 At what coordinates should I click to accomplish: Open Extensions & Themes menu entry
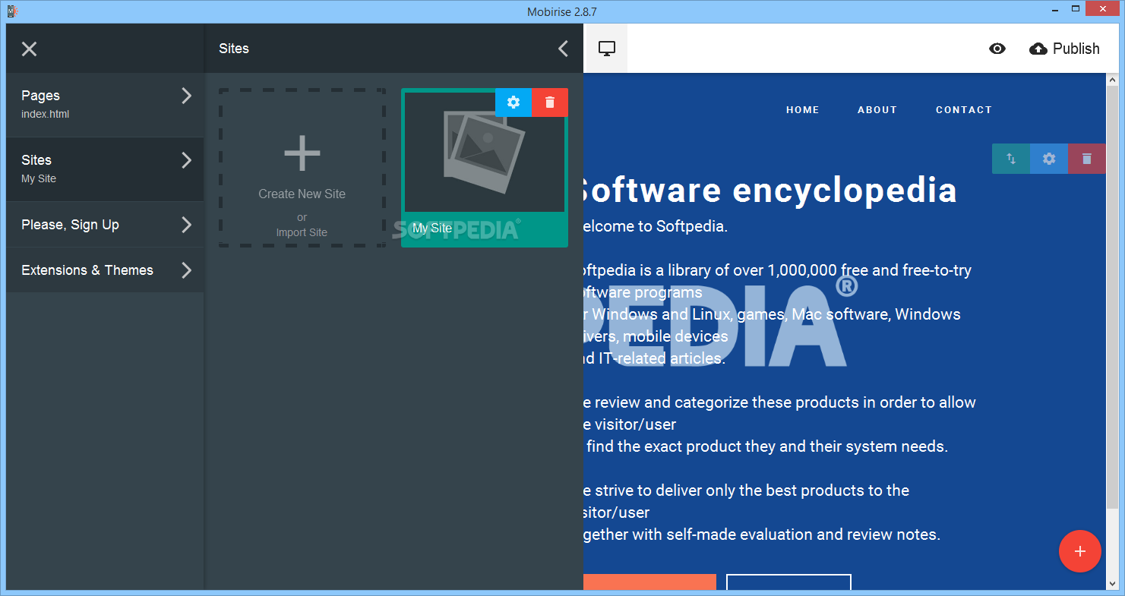[105, 270]
